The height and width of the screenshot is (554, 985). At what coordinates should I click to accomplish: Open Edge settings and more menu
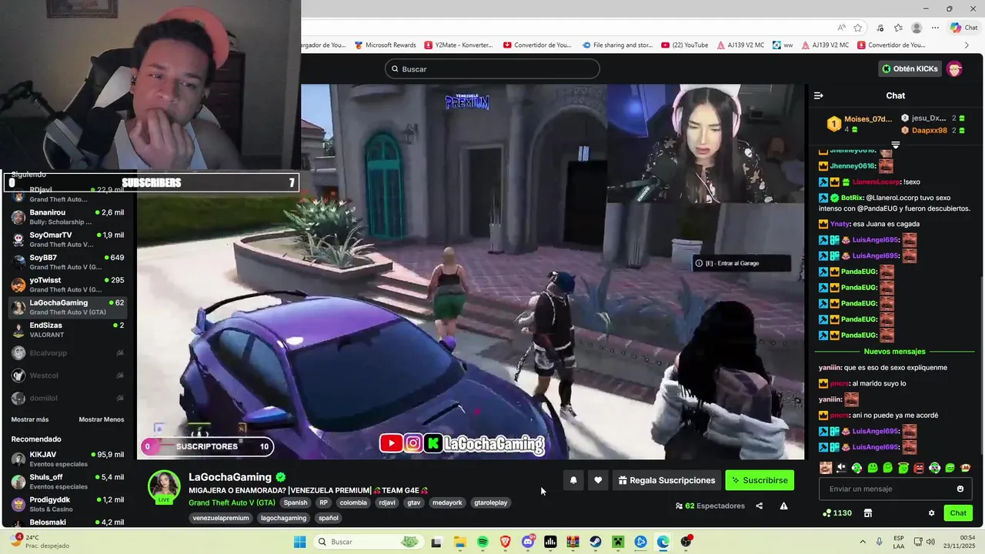935,28
